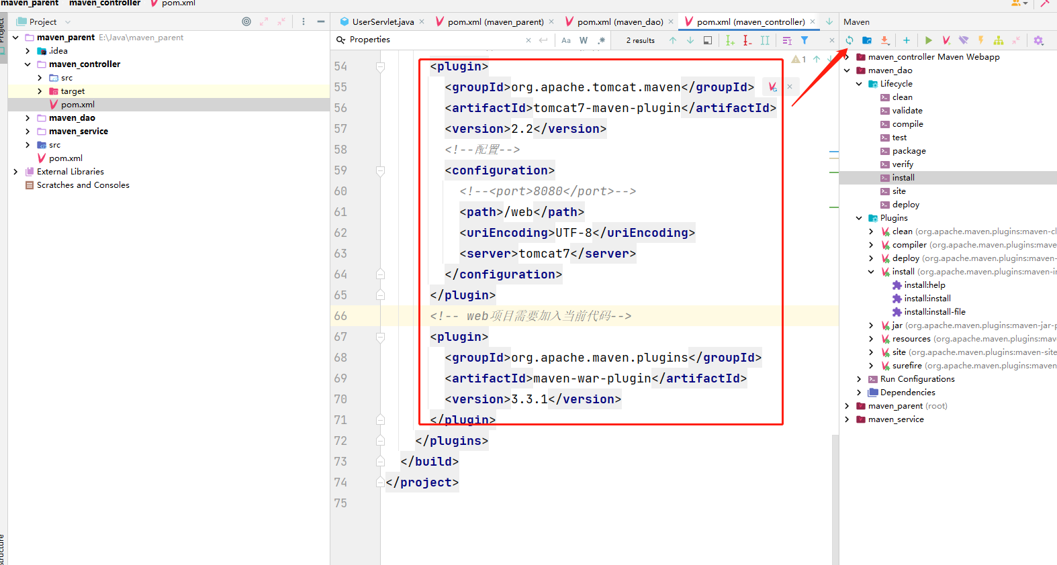1057x565 pixels.
Task: Open the Project view mode dropdown
Action: (x=68, y=22)
